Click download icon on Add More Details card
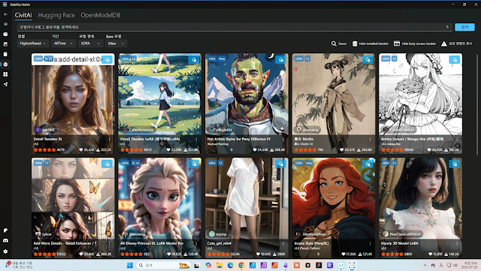This screenshot has width=481, height=271. pos(107,164)
